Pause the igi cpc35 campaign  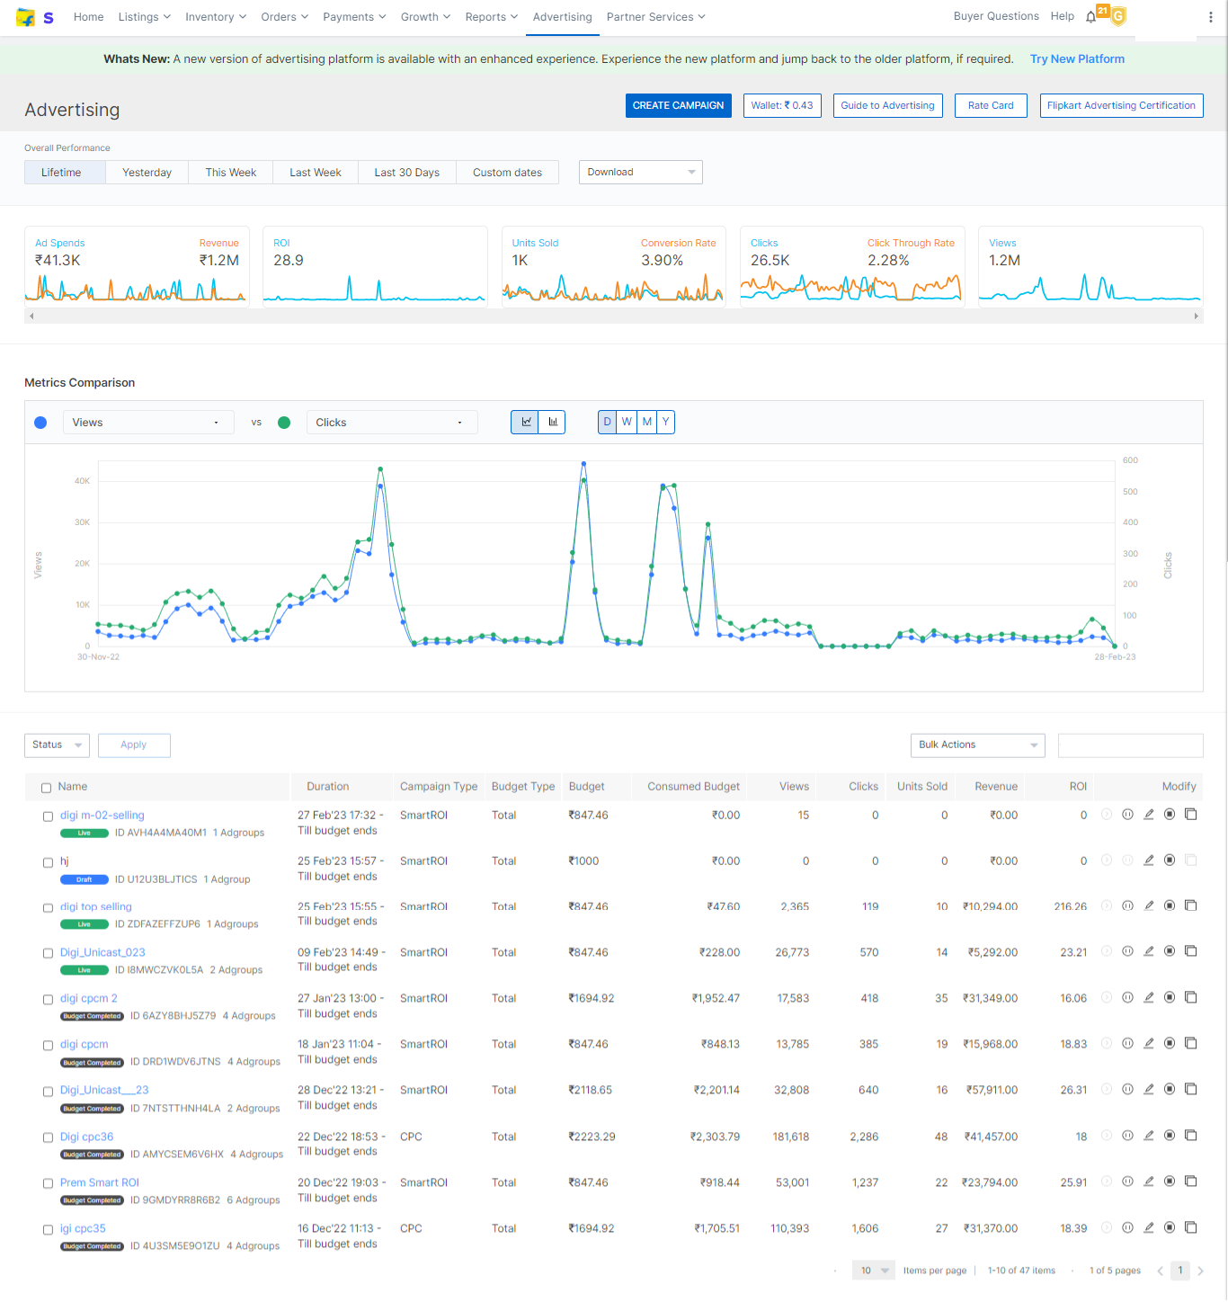tap(1127, 1228)
